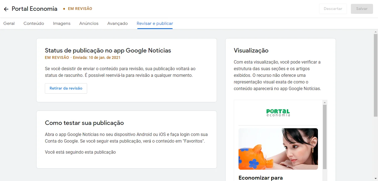Click the 'Enviada: 10 de jan. de 2021' text
The width and height of the screenshot is (378, 181).
coord(97,58)
